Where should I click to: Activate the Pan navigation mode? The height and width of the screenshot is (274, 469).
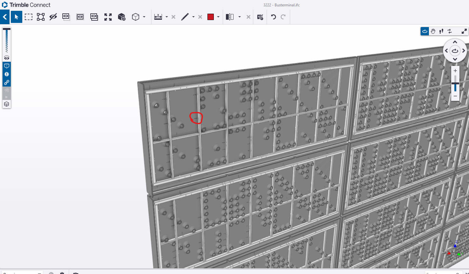point(433,31)
